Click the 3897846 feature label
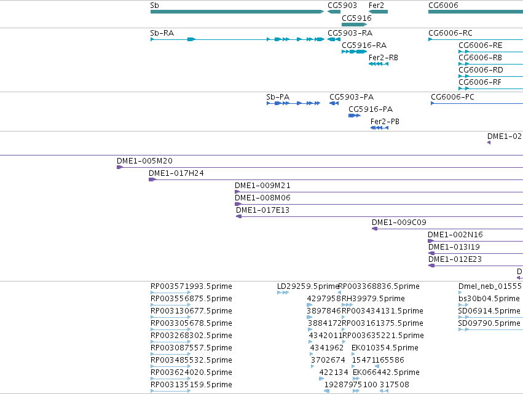Image resolution: width=523 pixels, height=394 pixels. pyautogui.click(x=324, y=311)
